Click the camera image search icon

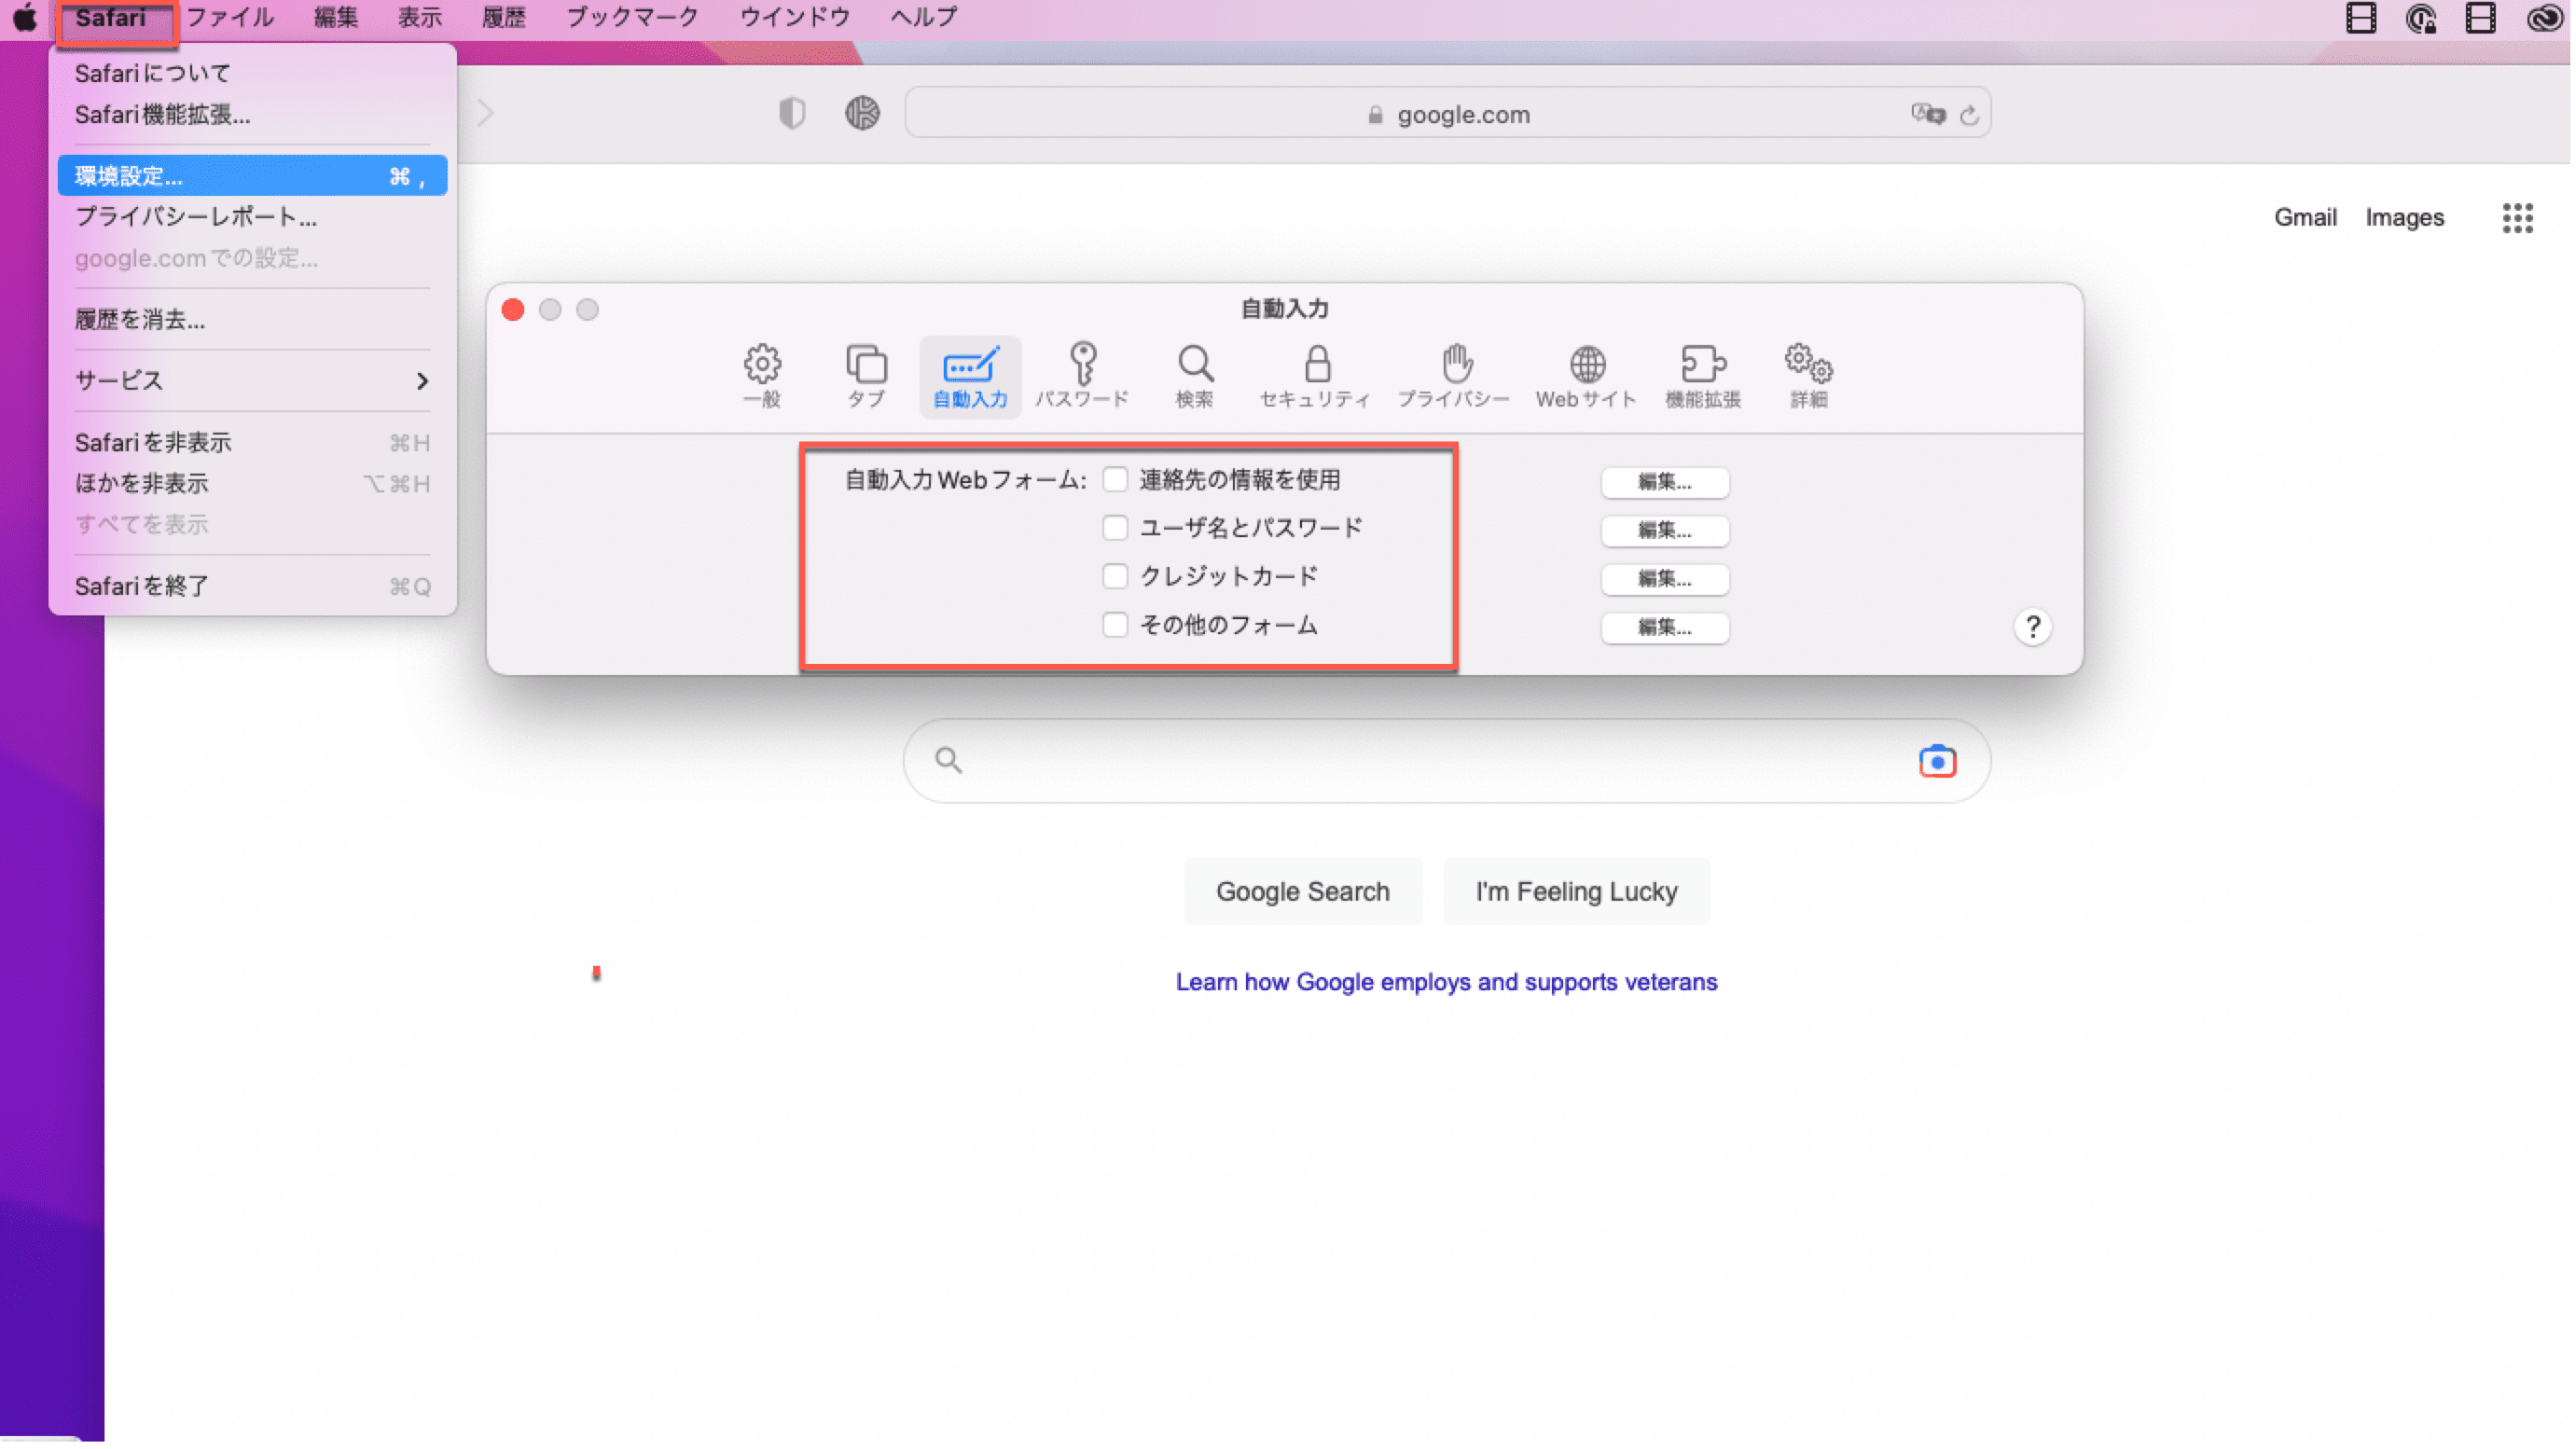tap(1937, 761)
